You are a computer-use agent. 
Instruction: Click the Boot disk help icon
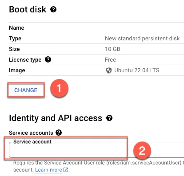tap(53, 10)
